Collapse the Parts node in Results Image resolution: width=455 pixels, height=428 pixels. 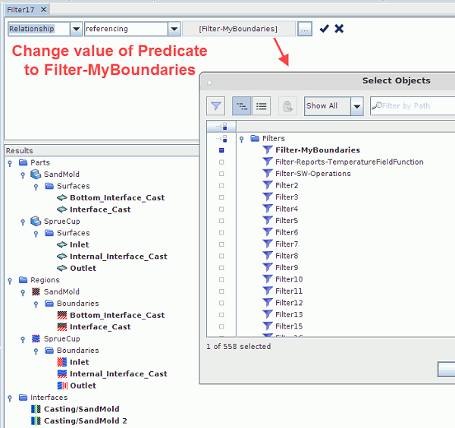point(10,163)
